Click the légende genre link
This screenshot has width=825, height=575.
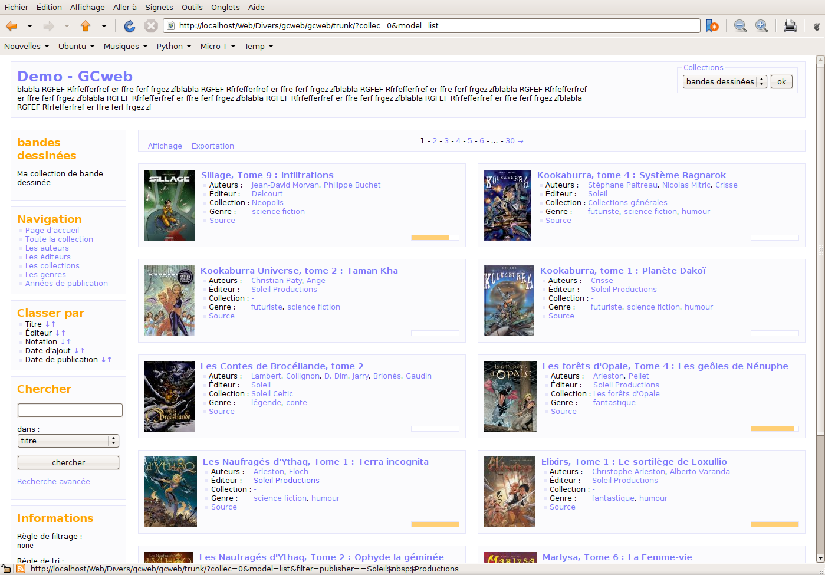(267, 403)
